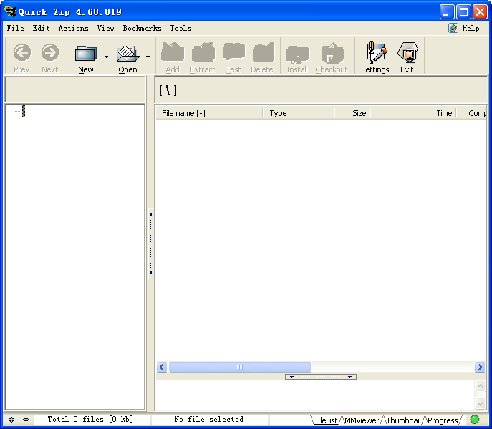This screenshot has width=492, height=429.
Task: Click the New archive toolbar icon
Action: click(x=86, y=54)
